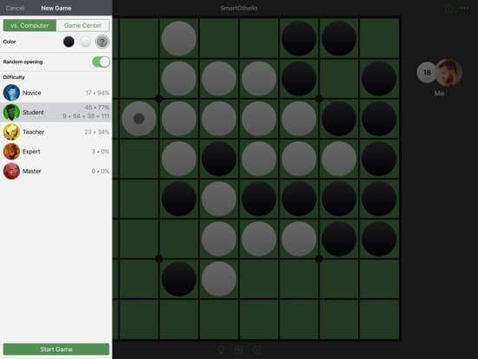The height and width of the screenshot is (359, 478).
Task: Select the yellow Teacher avatar icon
Action: [11, 132]
